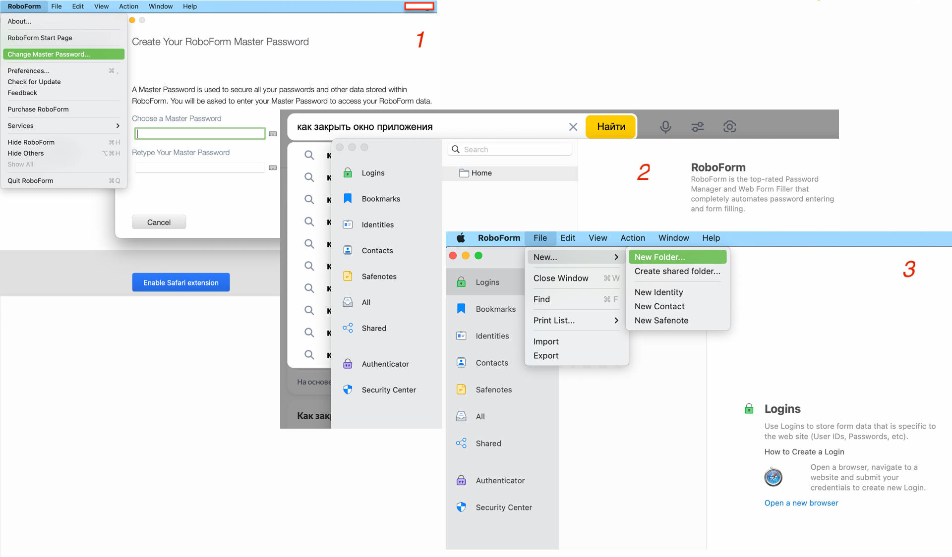Click the Safenotes icon in window 3 sidebar
Viewport: 952px width, 557px height.
pos(461,390)
